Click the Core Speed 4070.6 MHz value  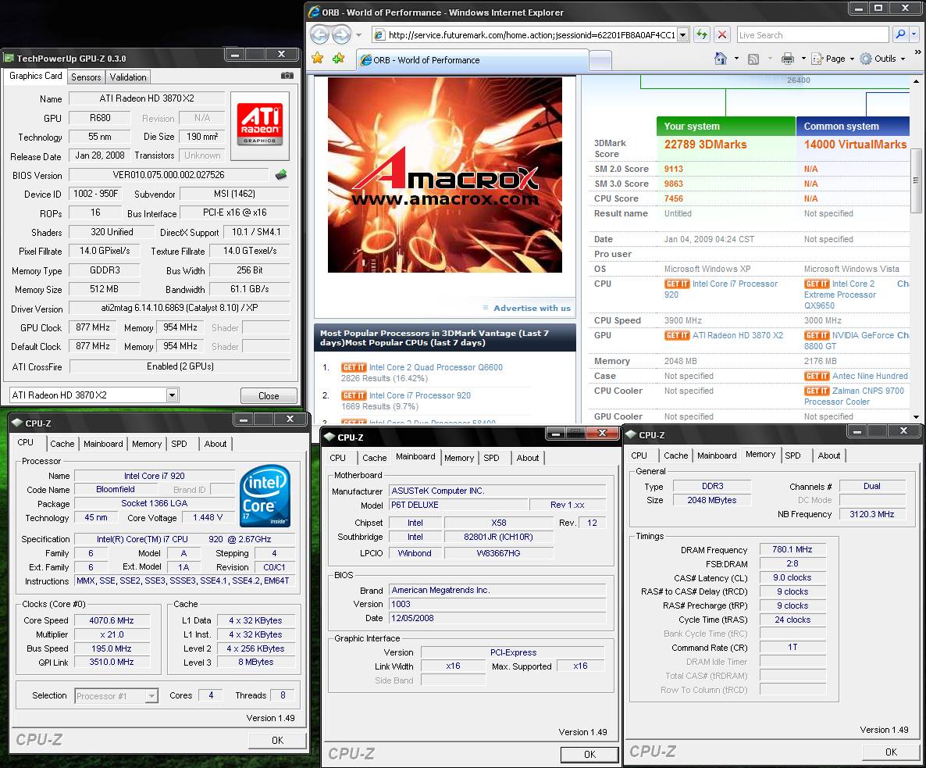pos(112,621)
